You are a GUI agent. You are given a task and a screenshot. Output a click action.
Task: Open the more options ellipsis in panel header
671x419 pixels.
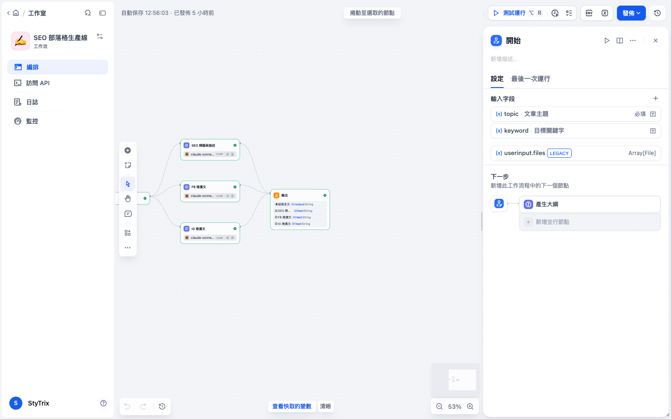[x=633, y=41]
